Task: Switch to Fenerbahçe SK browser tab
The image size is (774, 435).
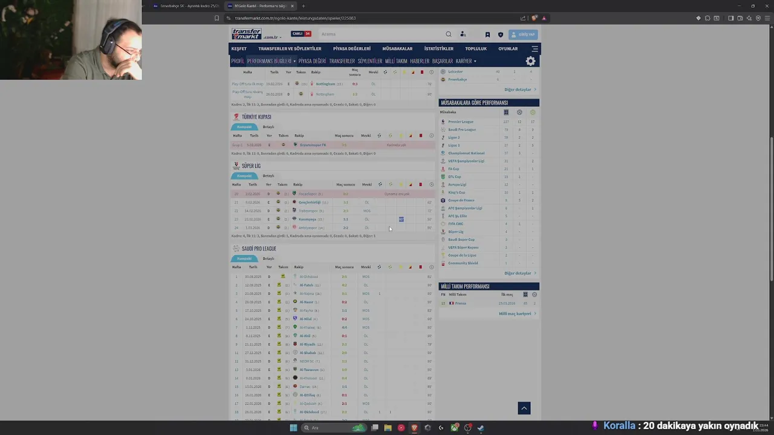Action: tap(186, 6)
